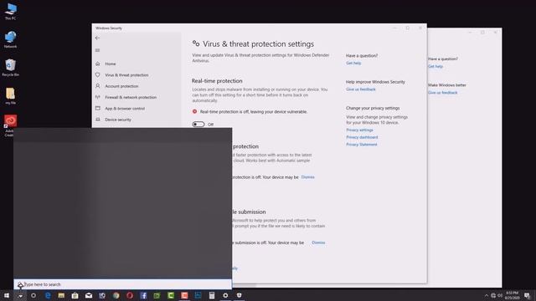This screenshot has width=536, height=301.
Task: Turn on the Real-time protection toggle
Action: [198, 125]
